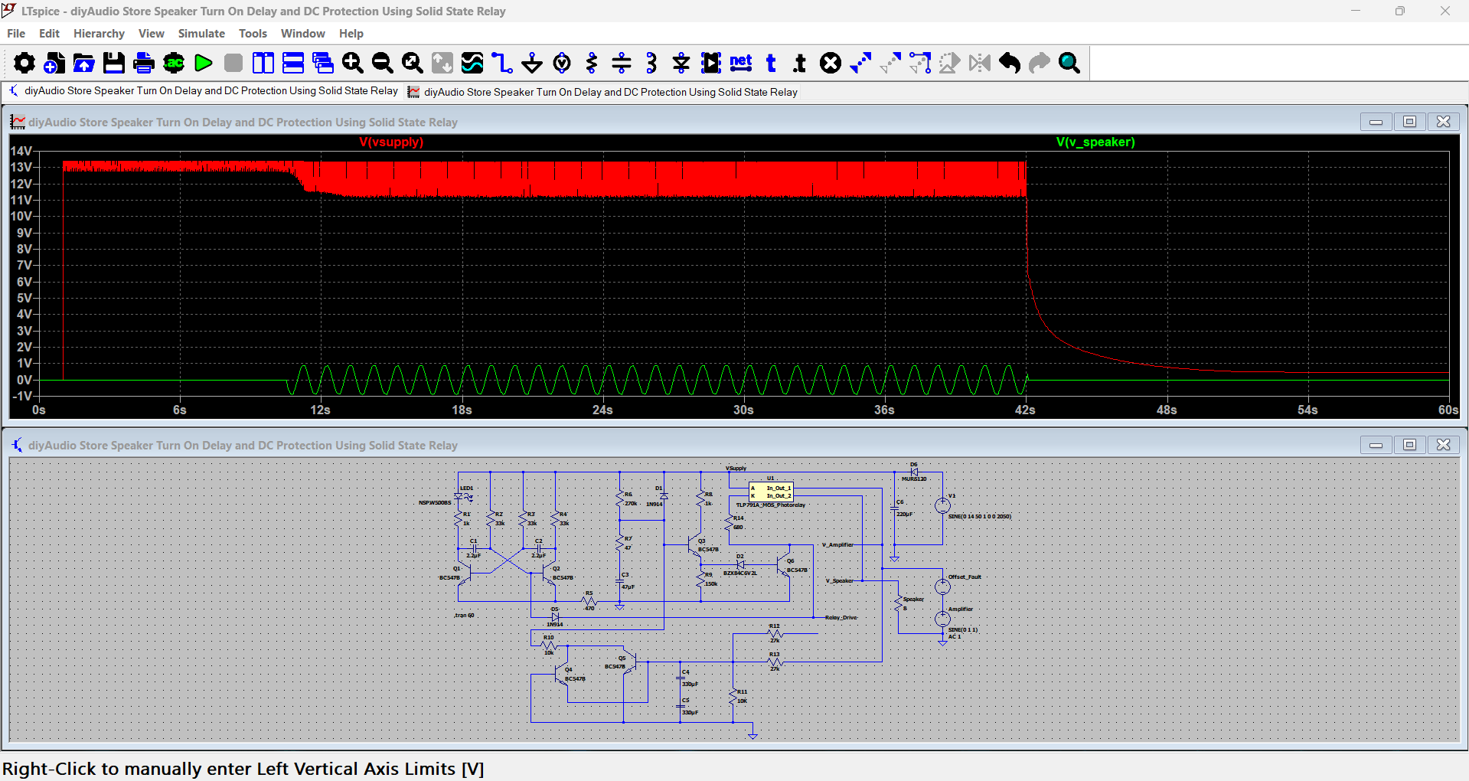Click the V(v_speaker) trace label

[1095, 142]
